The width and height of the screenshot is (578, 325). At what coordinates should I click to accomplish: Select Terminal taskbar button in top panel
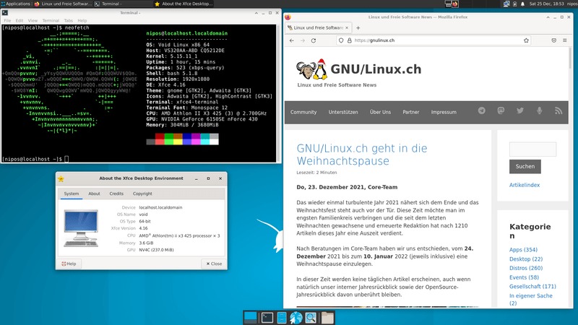123,4
